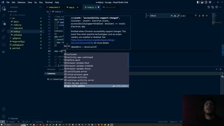Open the Customize Layout icon
This screenshot has width=224, height=126.
210,2
